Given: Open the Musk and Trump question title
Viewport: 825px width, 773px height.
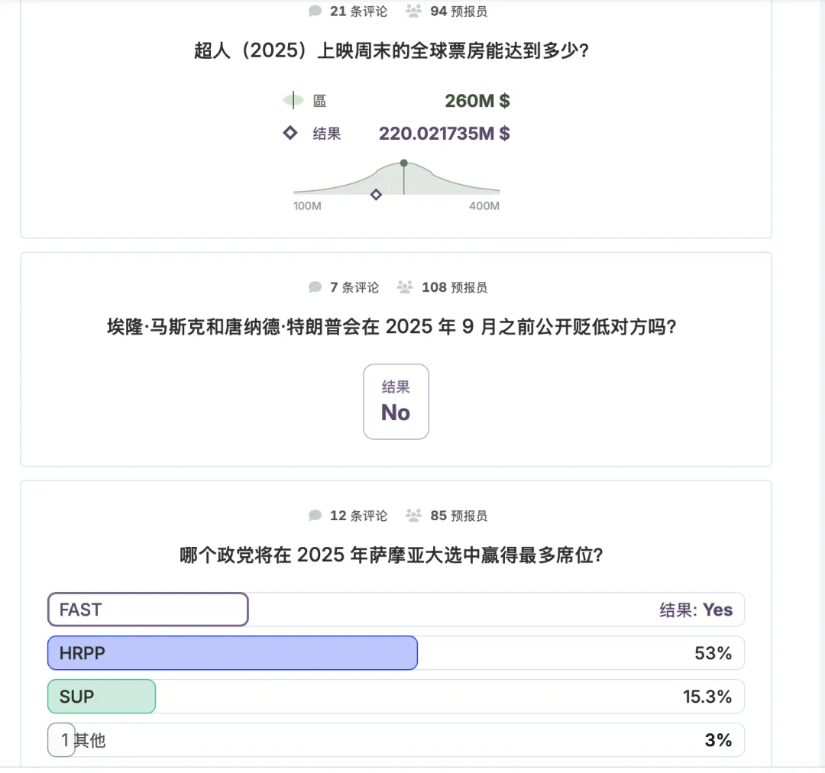Looking at the screenshot, I should (395, 328).
